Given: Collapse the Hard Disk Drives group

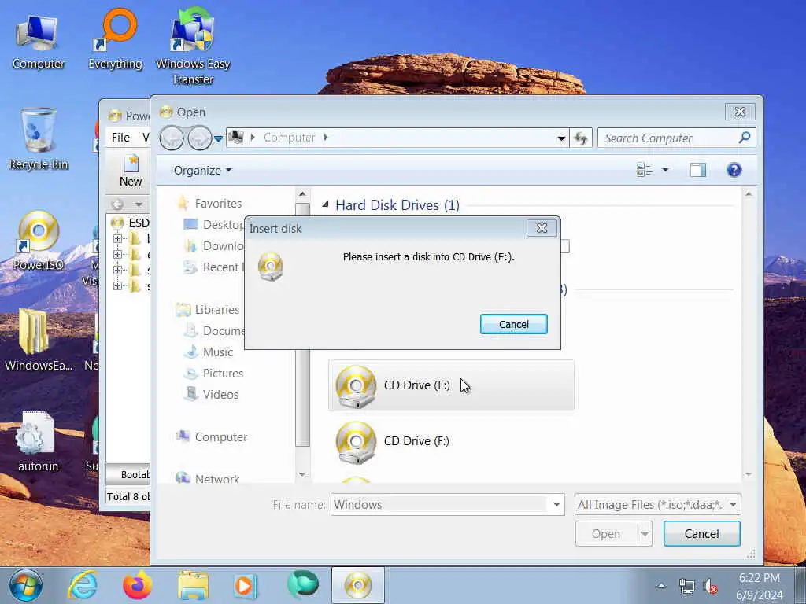Looking at the screenshot, I should click(325, 204).
